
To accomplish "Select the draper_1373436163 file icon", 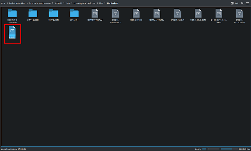I will point(239,13).
